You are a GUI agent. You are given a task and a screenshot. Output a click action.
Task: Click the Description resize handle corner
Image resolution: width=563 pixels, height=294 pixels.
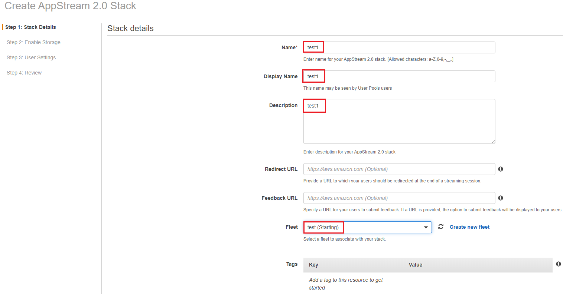pos(493,142)
